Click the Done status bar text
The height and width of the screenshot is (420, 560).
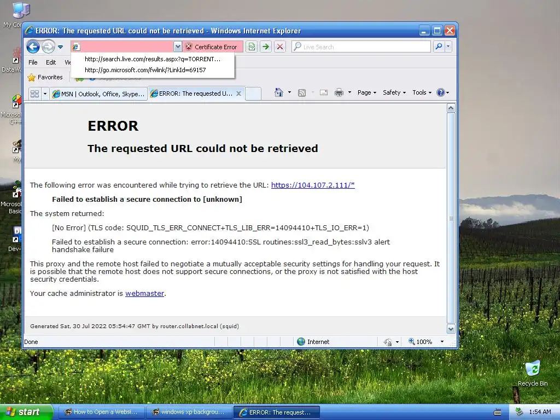[31, 342]
